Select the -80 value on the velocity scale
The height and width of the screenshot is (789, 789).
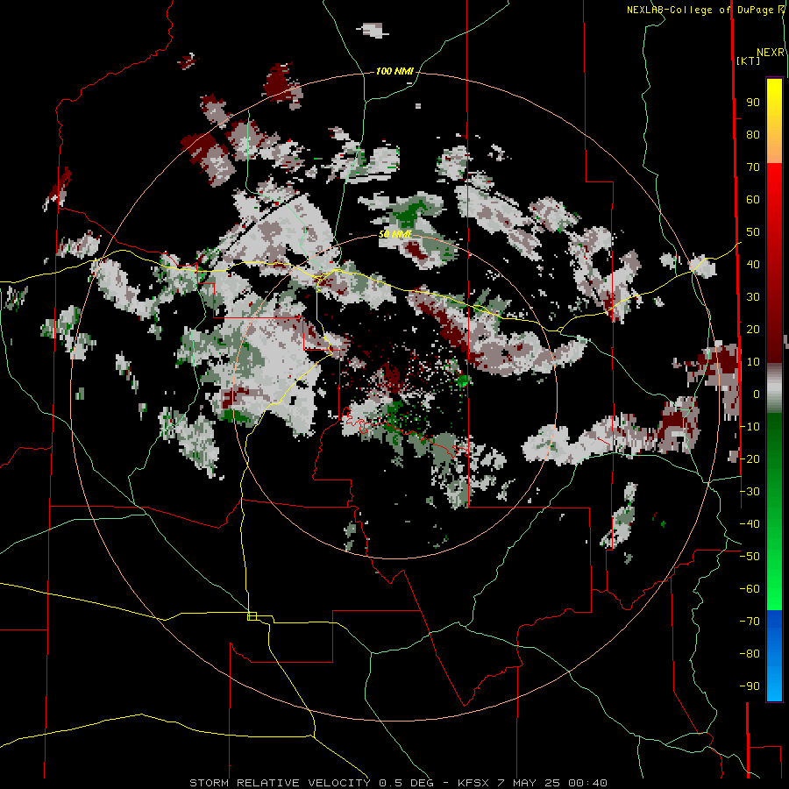[x=750, y=654]
